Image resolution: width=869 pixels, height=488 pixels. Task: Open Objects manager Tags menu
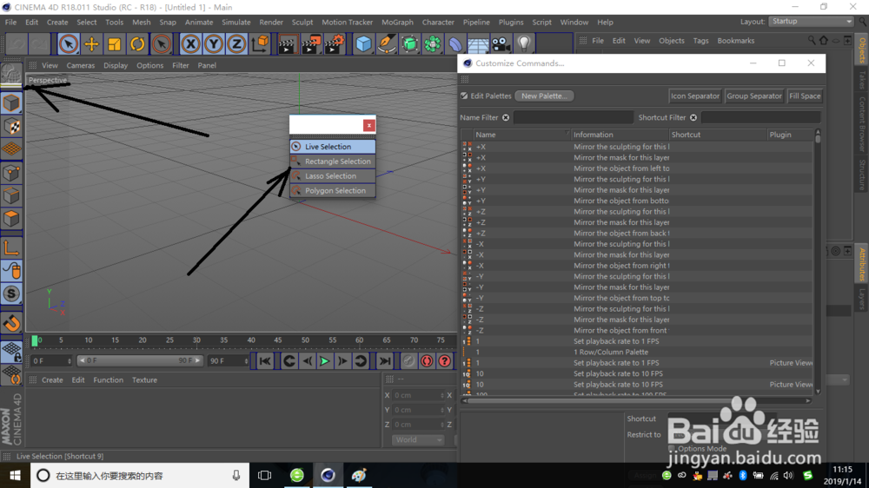[700, 41]
